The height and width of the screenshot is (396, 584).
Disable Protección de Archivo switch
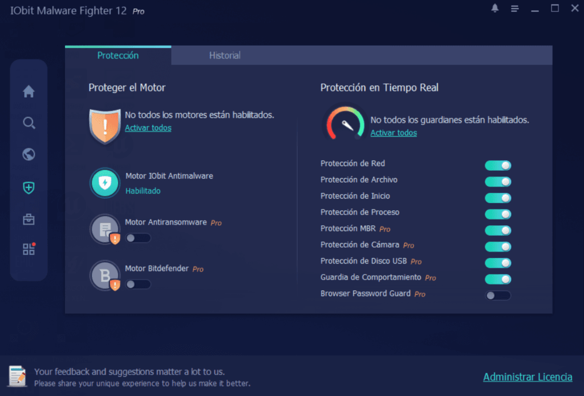(x=498, y=181)
